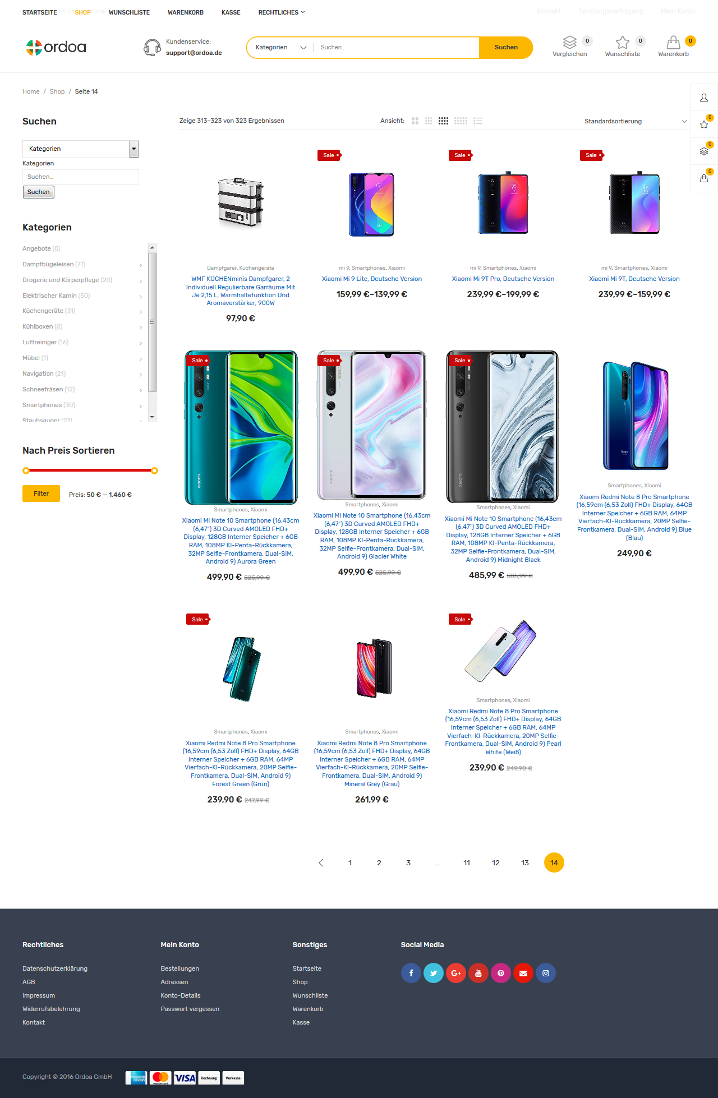Go to page 13 in pagination
The width and height of the screenshot is (718, 1098).
pyautogui.click(x=525, y=862)
